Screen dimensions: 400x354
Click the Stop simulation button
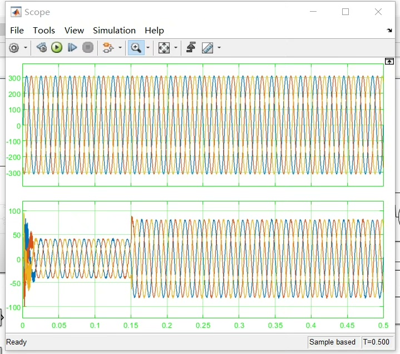point(88,48)
